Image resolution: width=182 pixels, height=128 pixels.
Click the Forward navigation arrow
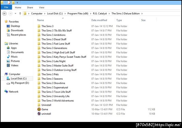[10, 14]
